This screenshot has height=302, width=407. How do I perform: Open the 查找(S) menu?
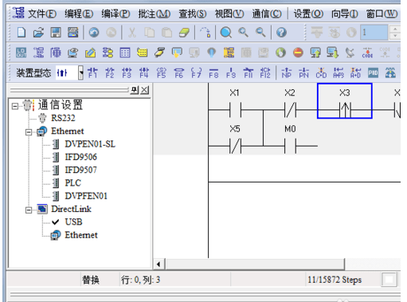[193, 14]
